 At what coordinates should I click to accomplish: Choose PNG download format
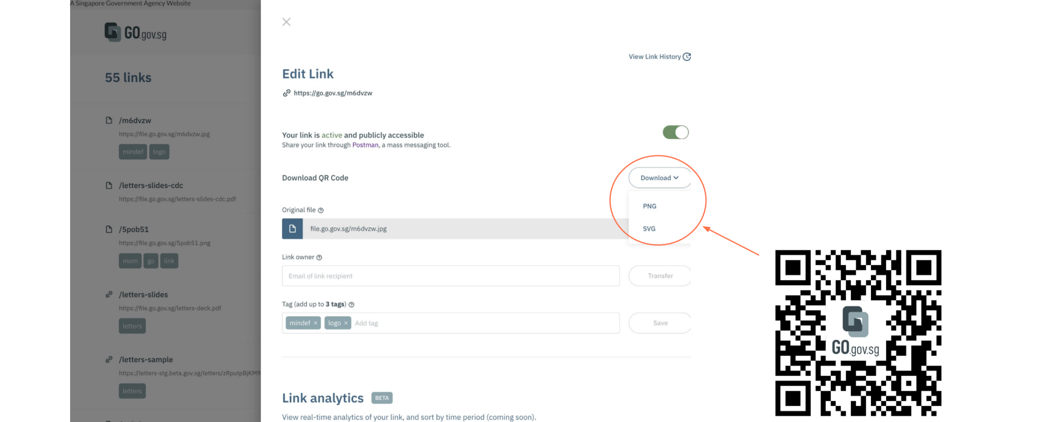[x=649, y=206]
